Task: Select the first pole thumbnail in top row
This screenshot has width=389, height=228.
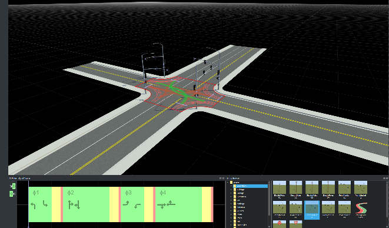Action: (x=280, y=187)
